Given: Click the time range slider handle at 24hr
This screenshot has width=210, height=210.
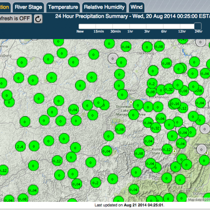Looking at the screenshot, I should (x=198, y=26).
